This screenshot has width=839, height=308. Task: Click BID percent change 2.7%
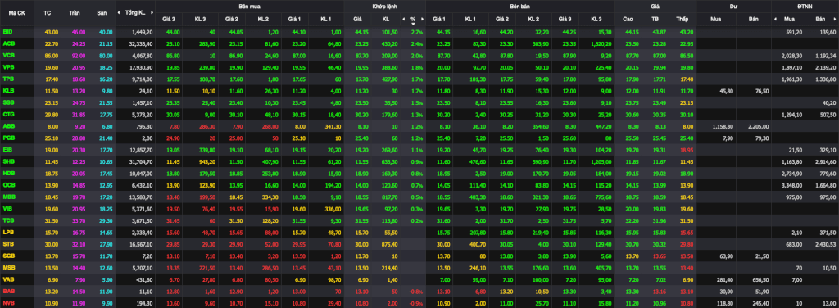417,32
